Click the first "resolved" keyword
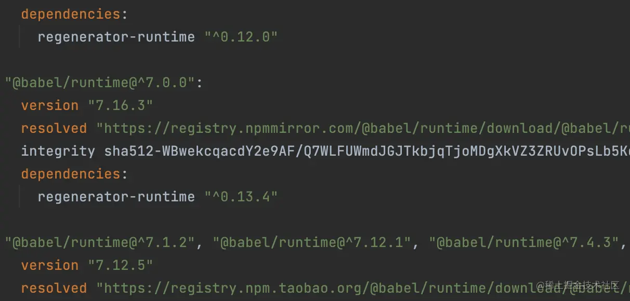Image resolution: width=630 pixels, height=301 pixels. point(54,128)
